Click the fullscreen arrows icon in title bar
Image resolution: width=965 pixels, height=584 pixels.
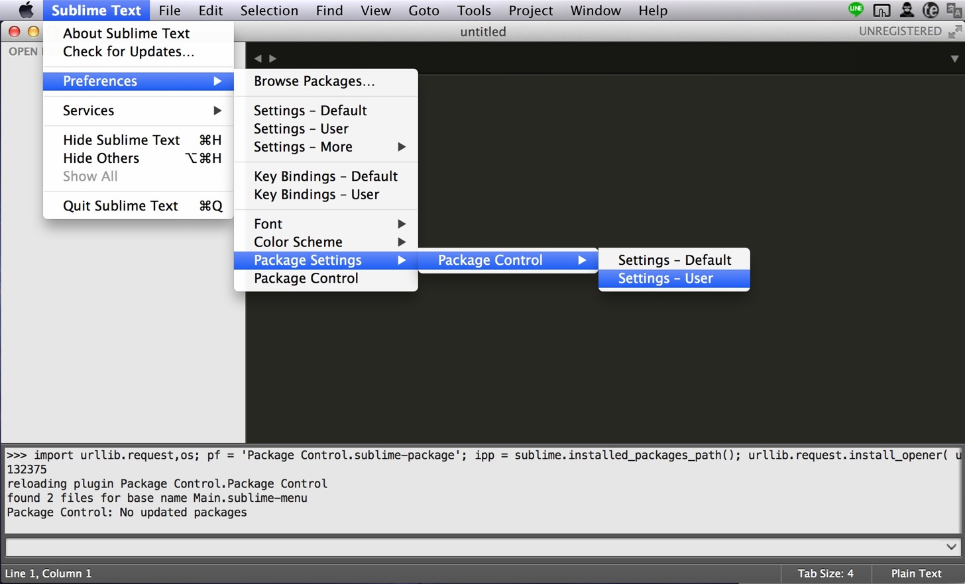(x=955, y=32)
